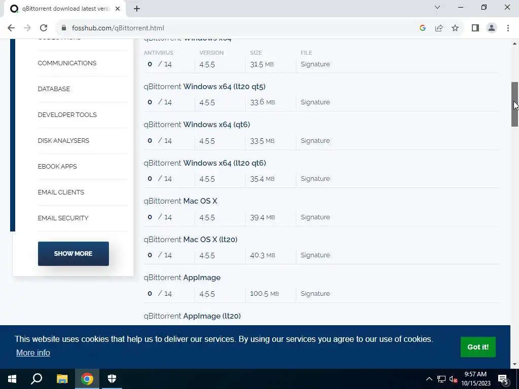The height and width of the screenshot is (389, 519).
Task: Click antivirus 0/14 in 33.6 MB row
Action: (x=160, y=102)
